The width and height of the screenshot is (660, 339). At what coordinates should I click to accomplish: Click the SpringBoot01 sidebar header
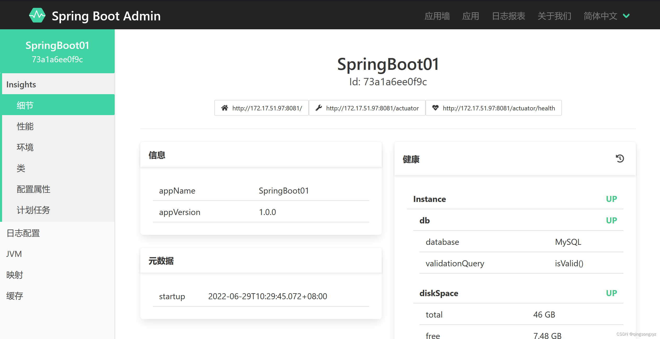(x=57, y=51)
